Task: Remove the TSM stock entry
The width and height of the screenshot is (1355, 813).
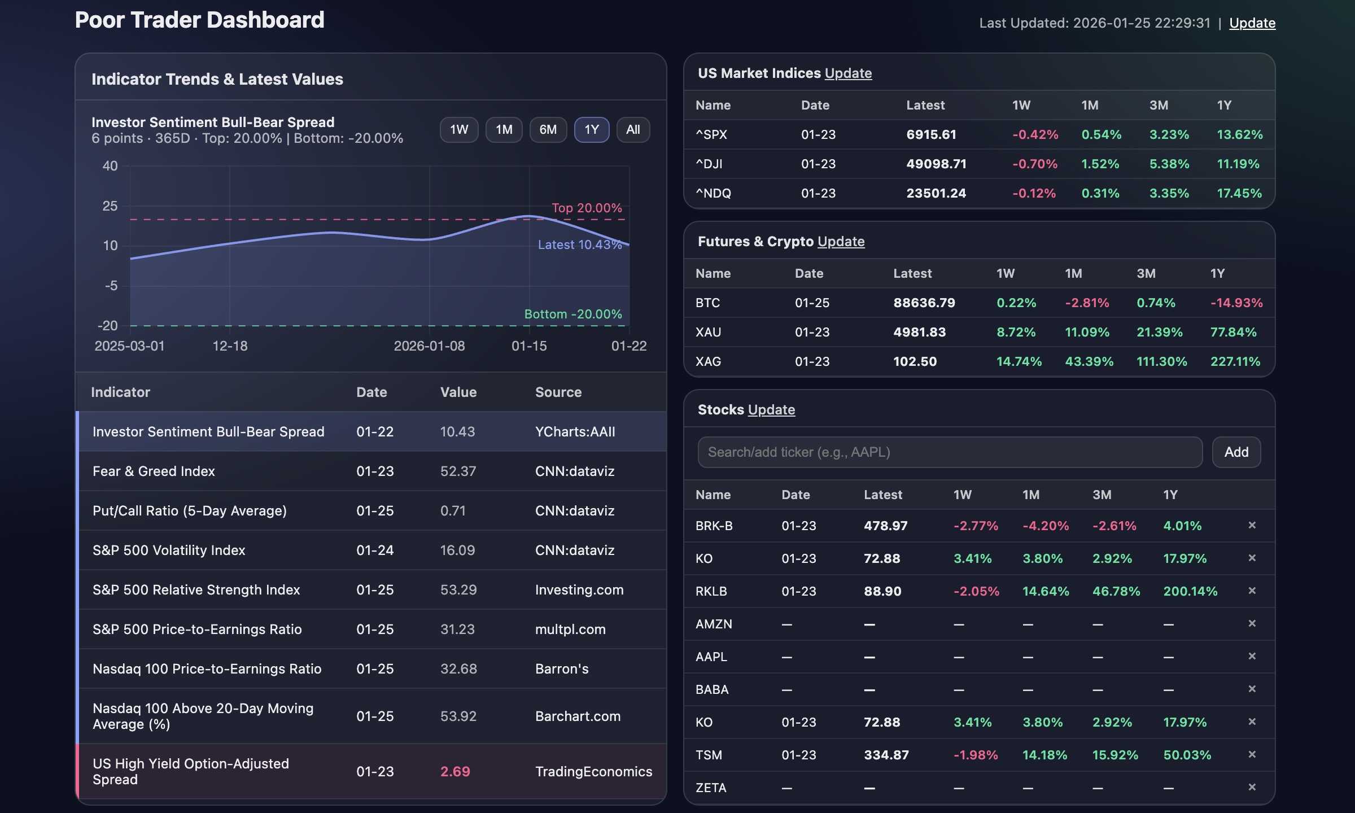Action: (1252, 754)
